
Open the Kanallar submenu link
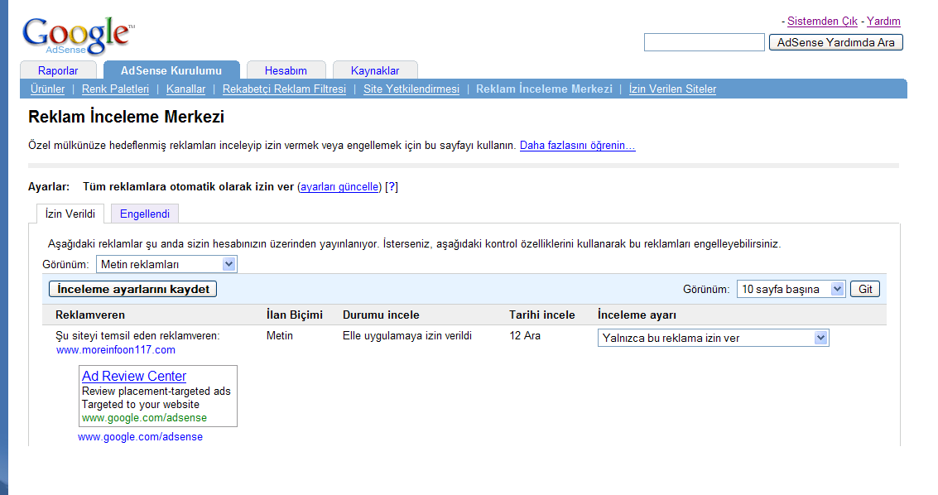tap(185, 89)
